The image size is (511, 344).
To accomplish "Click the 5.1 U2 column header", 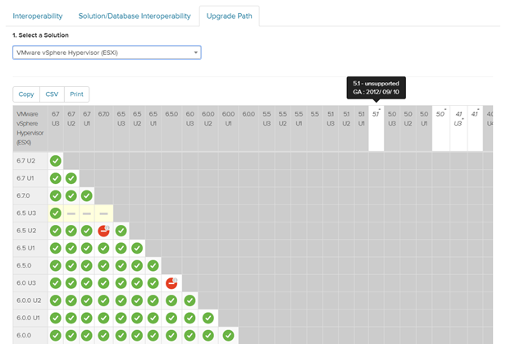I will pyautogui.click(x=346, y=128).
